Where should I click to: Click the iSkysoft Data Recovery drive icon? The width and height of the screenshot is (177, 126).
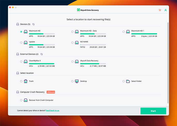click(77, 62)
